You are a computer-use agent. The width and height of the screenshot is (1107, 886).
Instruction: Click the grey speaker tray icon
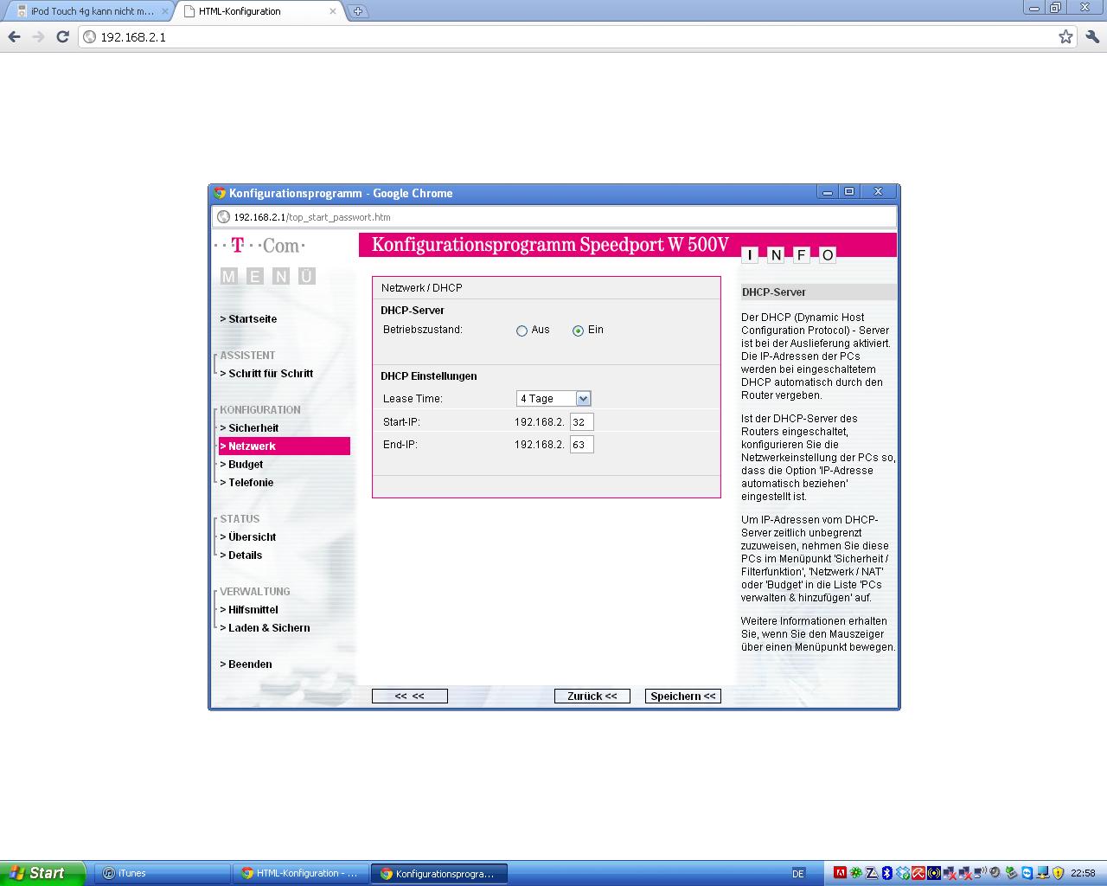pyautogui.click(x=995, y=873)
